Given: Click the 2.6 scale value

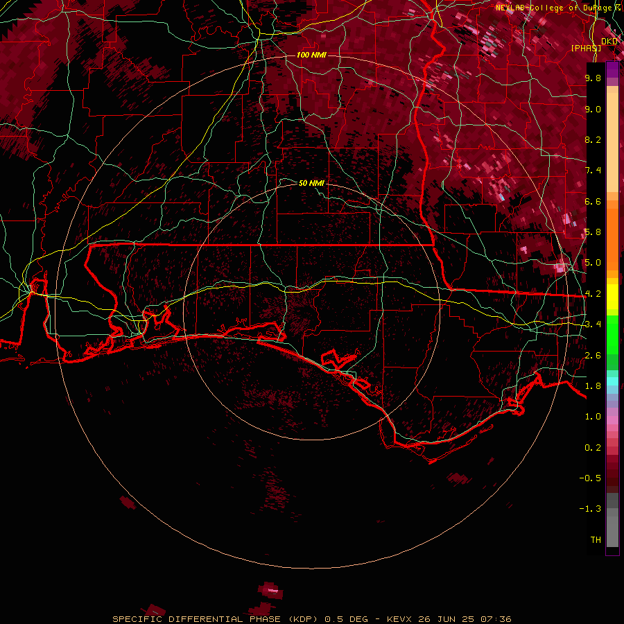Looking at the screenshot, I should 593,356.
